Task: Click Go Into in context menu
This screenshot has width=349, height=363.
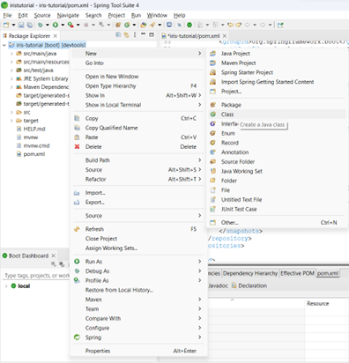Action: [138, 63]
